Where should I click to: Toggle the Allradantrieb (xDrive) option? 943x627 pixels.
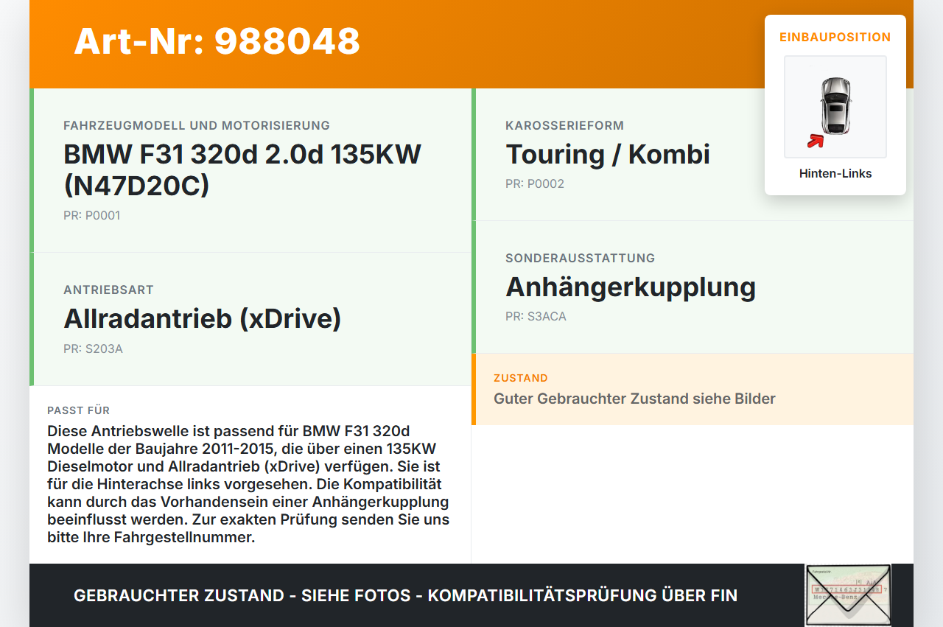203,318
